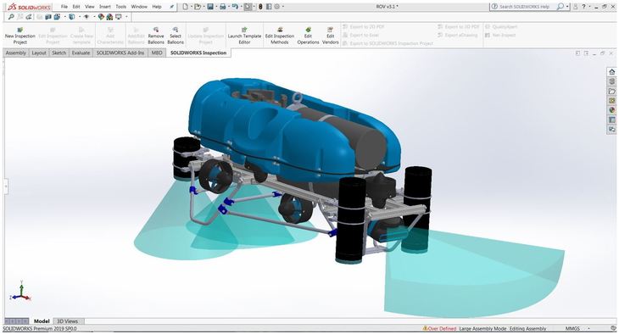This screenshot has height=334, width=619.
Task: Pin the menu bar with pushpin
Action: coord(171,7)
